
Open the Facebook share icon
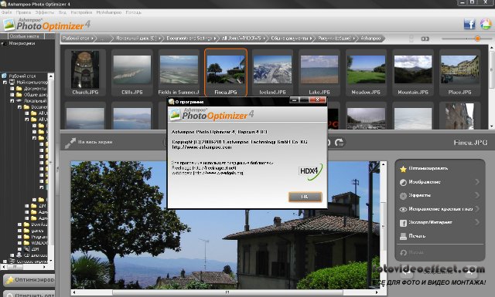point(469,24)
